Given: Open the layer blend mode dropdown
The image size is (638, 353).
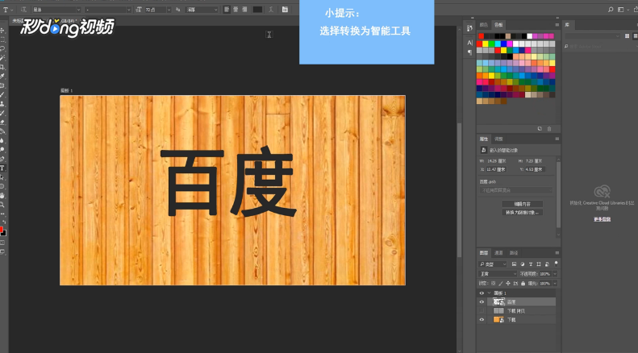Looking at the screenshot, I should click(x=498, y=274).
